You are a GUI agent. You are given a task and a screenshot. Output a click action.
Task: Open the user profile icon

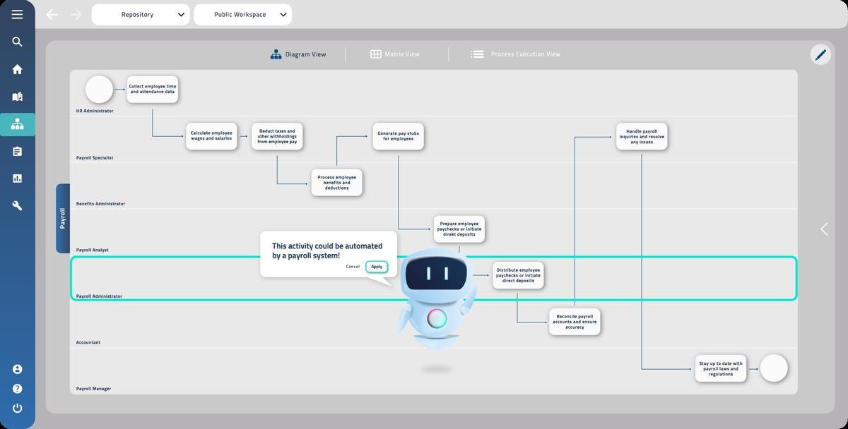point(17,369)
